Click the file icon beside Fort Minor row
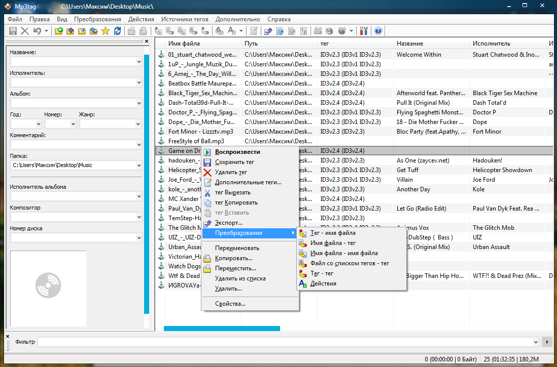Image resolution: width=557 pixels, height=367 pixels. [161, 132]
